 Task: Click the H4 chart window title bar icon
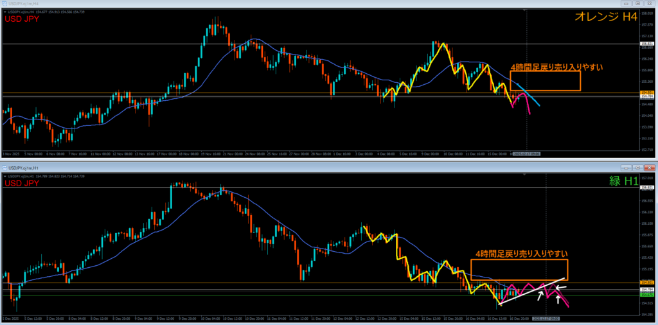[4, 4]
